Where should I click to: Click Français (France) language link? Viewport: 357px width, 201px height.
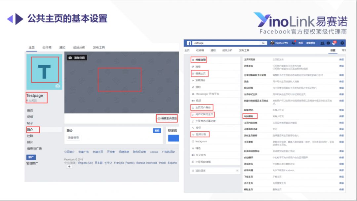coord(124,163)
